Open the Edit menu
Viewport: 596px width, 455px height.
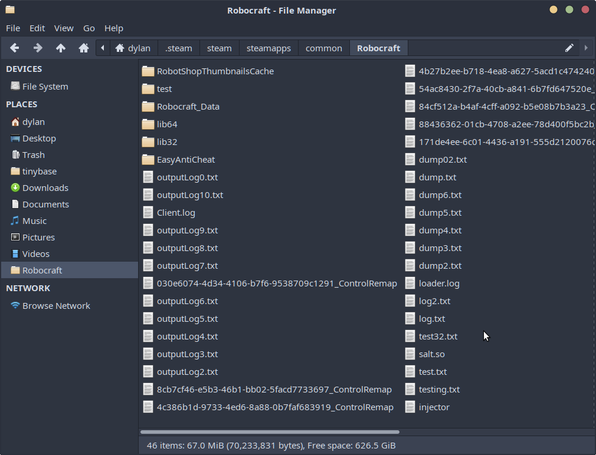click(x=37, y=28)
